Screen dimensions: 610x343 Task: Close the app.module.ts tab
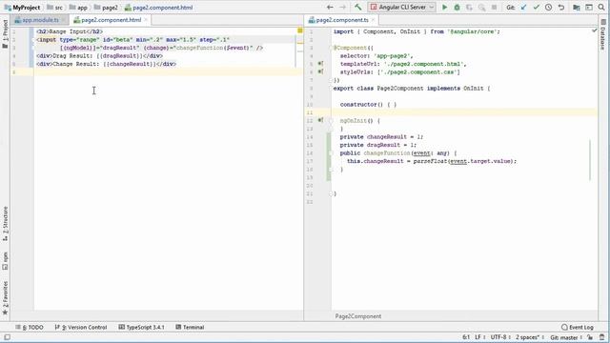coord(63,20)
